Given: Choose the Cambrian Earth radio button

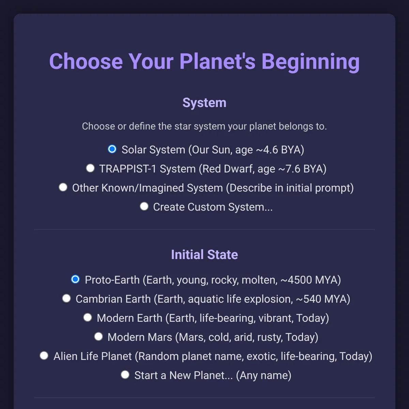Looking at the screenshot, I should [x=66, y=299].
